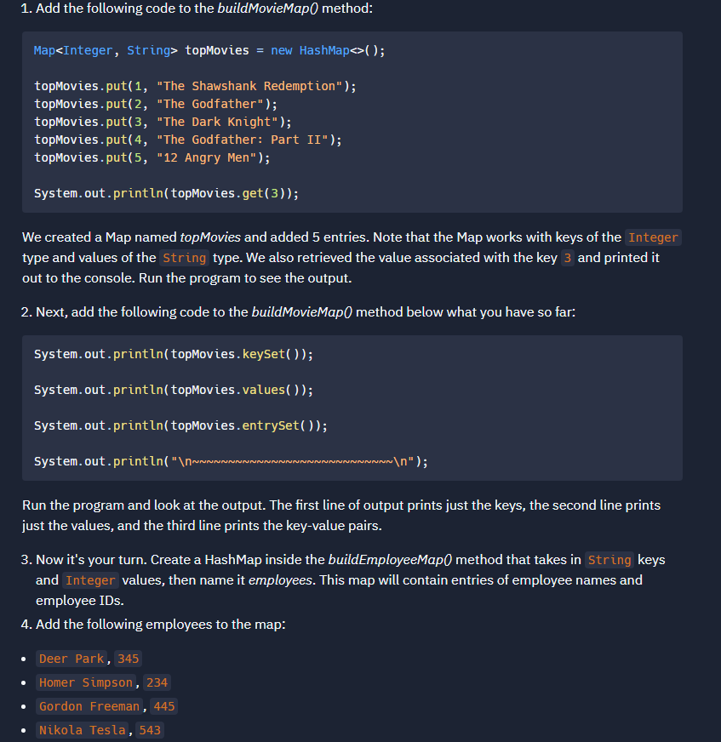Select the Nikola Tesla code label
This screenshot has height=742, width=721.
point(82,729)
